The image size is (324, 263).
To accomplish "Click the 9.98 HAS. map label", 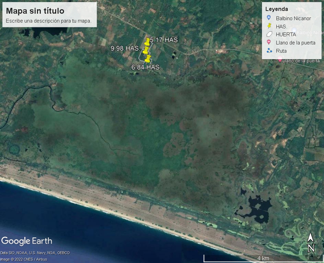I will tap(125, 48).
